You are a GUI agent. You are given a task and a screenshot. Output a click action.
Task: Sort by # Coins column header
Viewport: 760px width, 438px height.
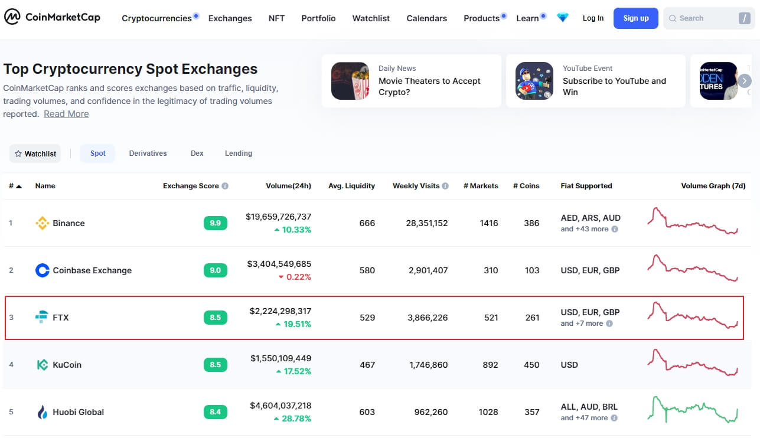526,186
